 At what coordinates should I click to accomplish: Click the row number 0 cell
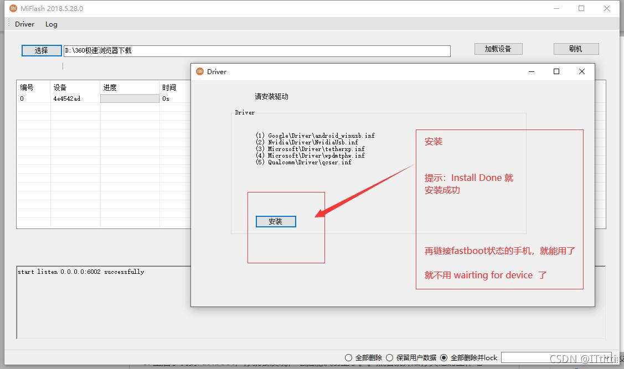(x=22, y=98)
